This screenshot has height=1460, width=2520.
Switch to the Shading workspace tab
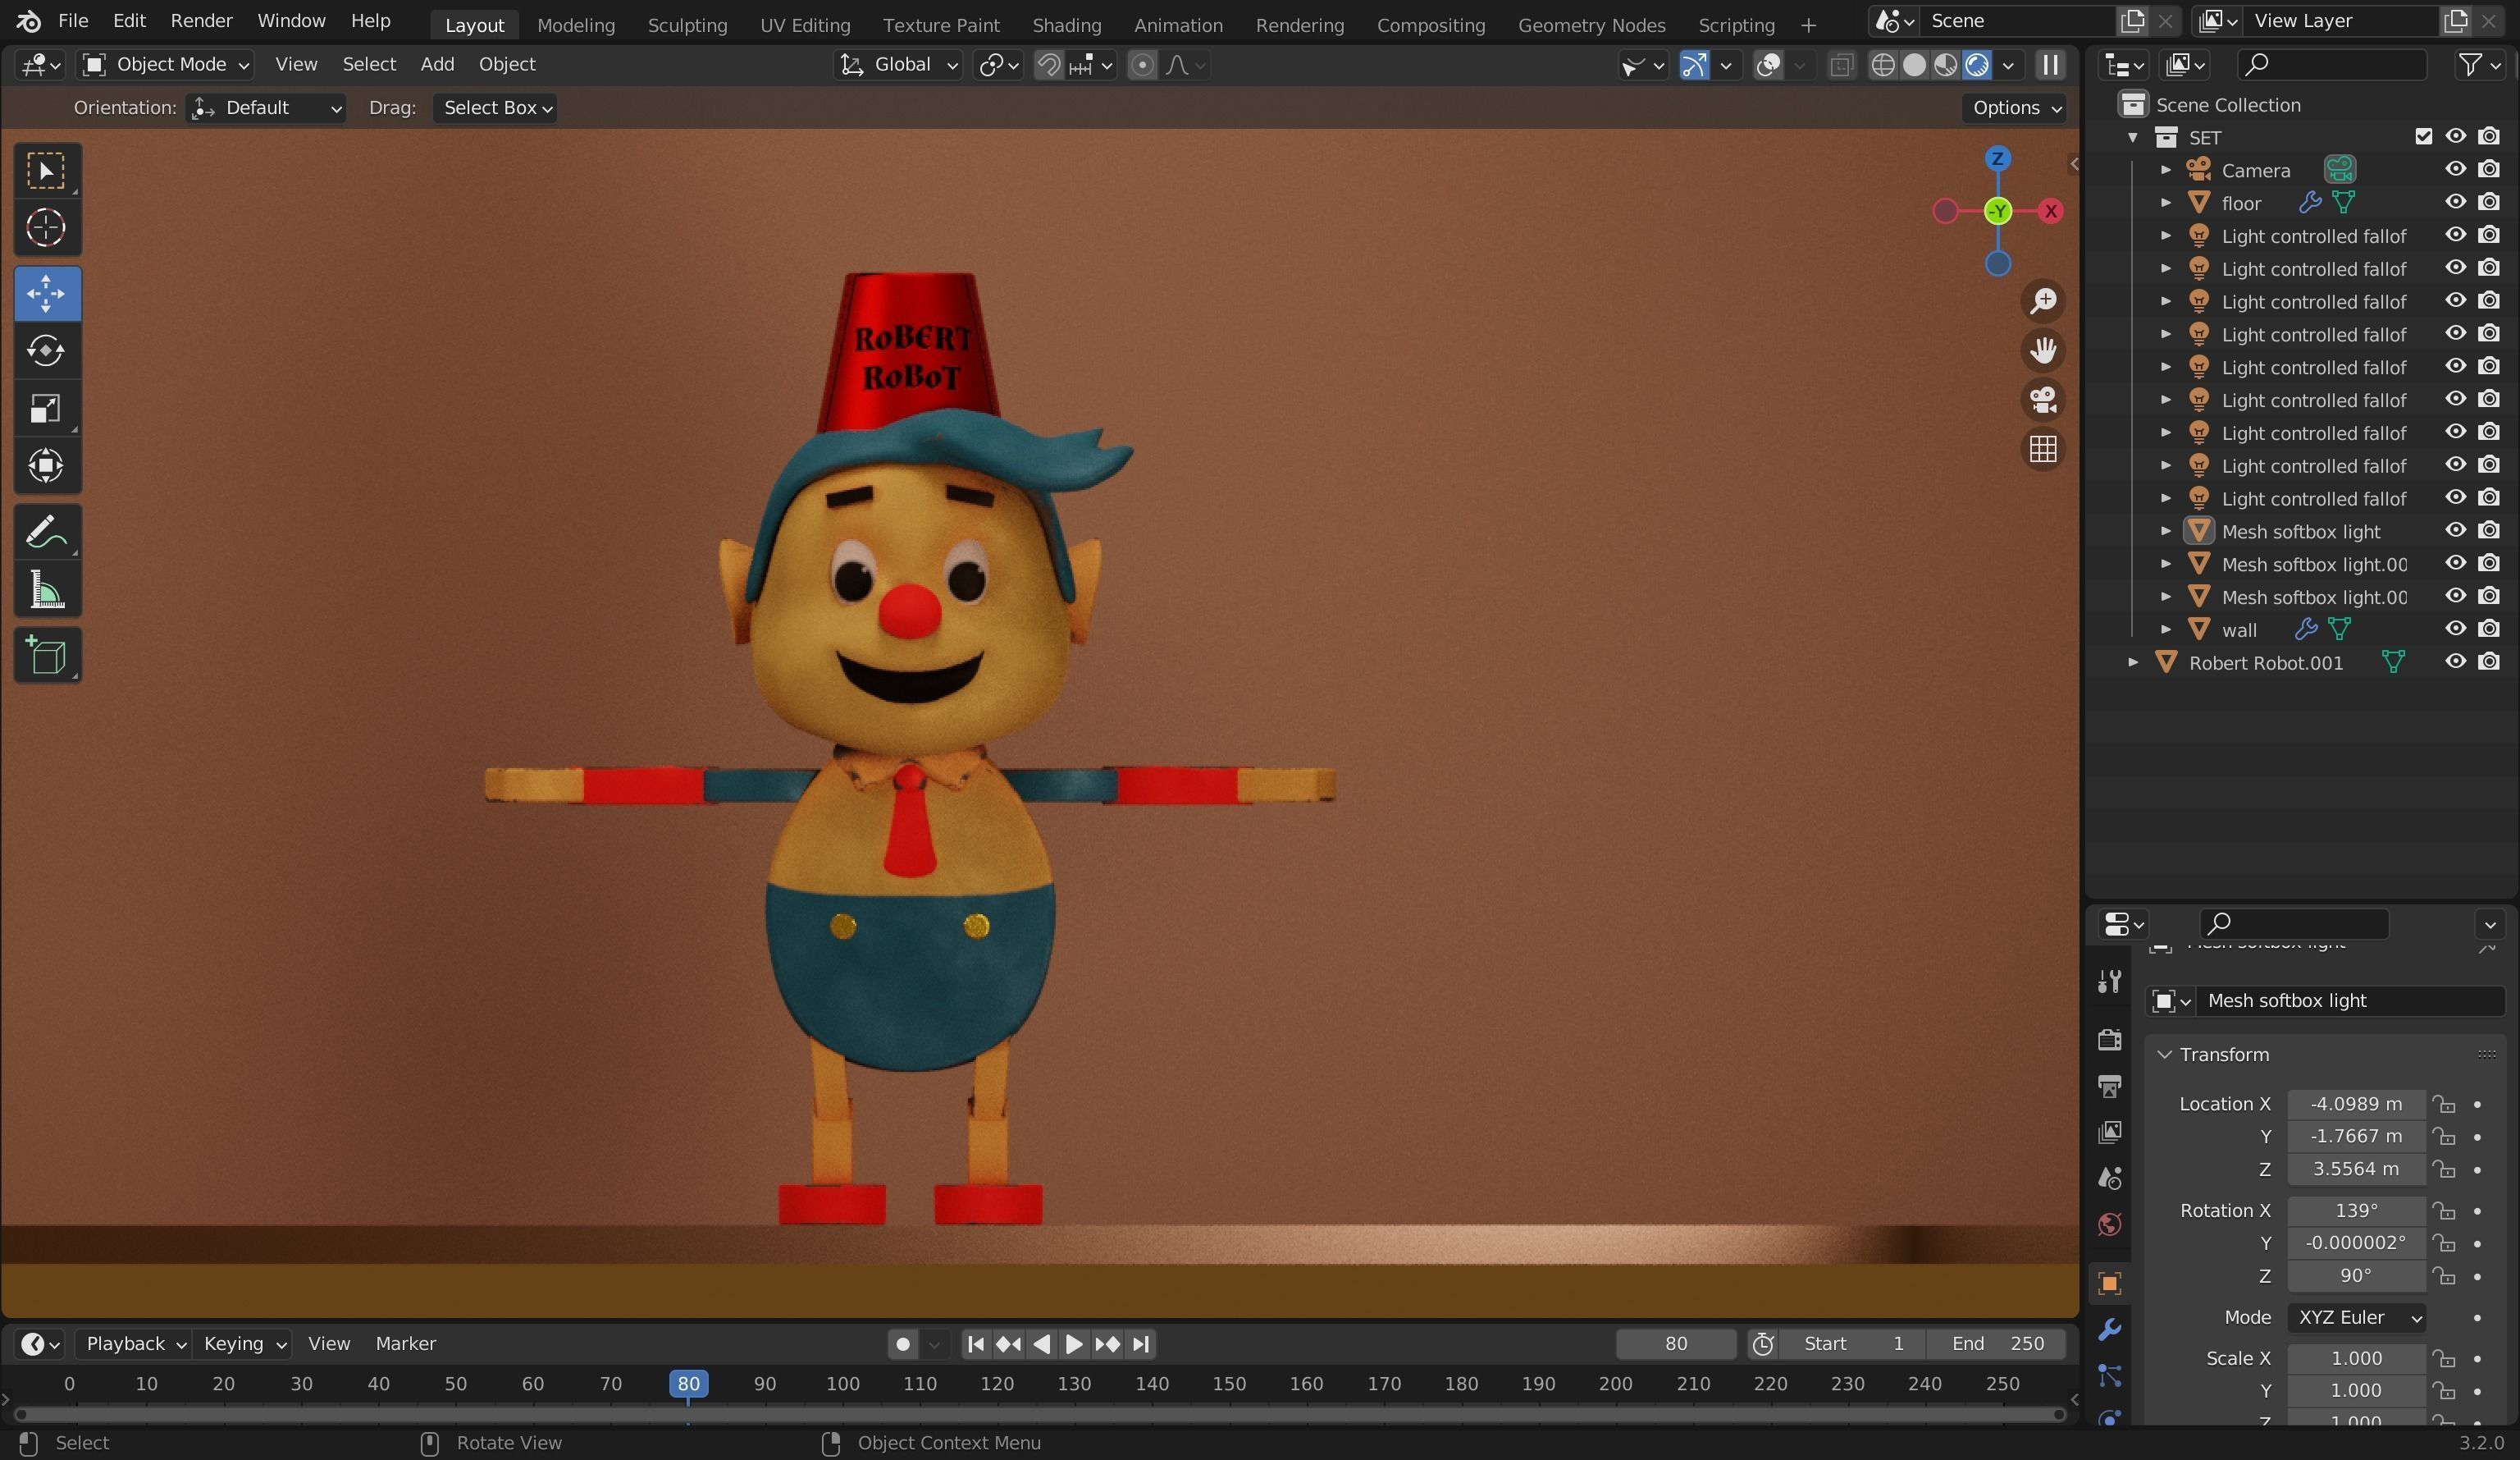1066,25
